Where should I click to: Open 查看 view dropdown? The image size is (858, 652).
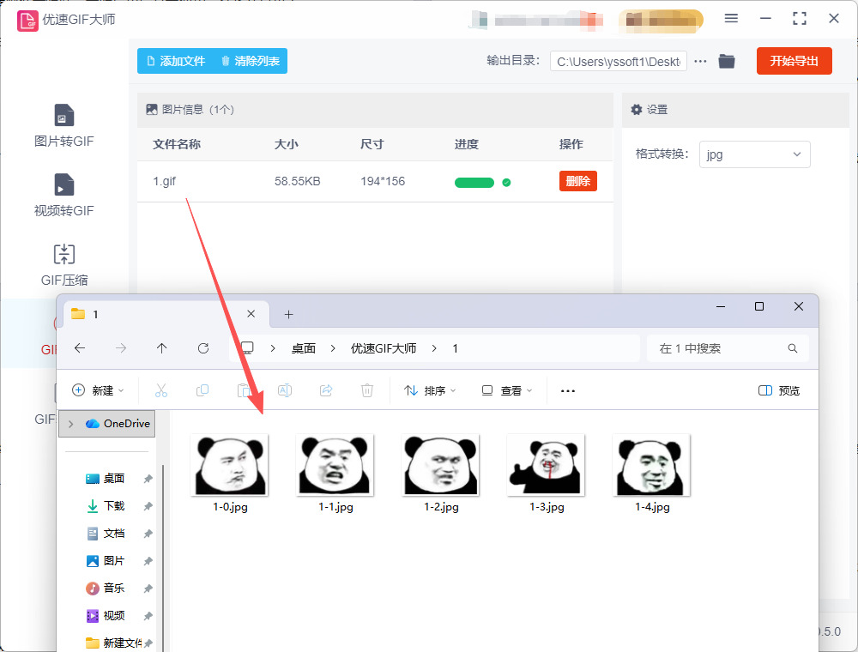pos(507,390)
